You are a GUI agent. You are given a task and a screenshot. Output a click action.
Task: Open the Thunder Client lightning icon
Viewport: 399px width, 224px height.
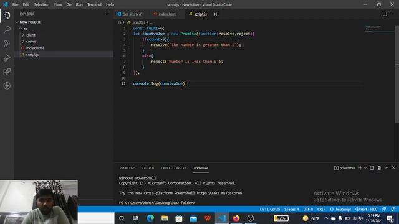(x=7, y=86)
